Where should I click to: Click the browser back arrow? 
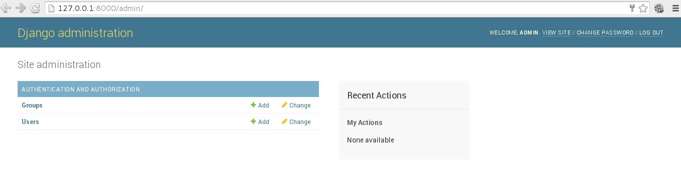[x=6, y=8]
